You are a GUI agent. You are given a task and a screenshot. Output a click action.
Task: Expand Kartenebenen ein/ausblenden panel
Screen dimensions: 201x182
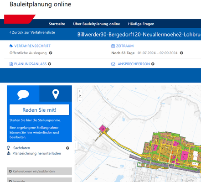[x=39, y=171]
